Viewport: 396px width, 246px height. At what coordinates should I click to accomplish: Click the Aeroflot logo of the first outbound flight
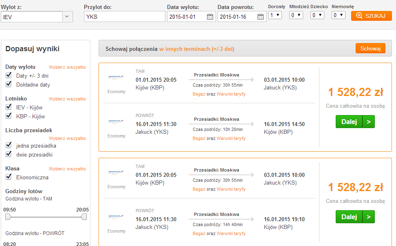tap(116, 76)
